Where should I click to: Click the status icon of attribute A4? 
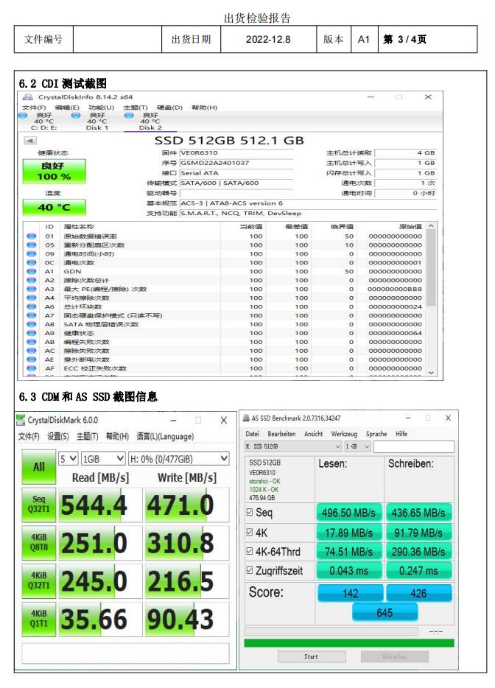[x=31, y=298]
